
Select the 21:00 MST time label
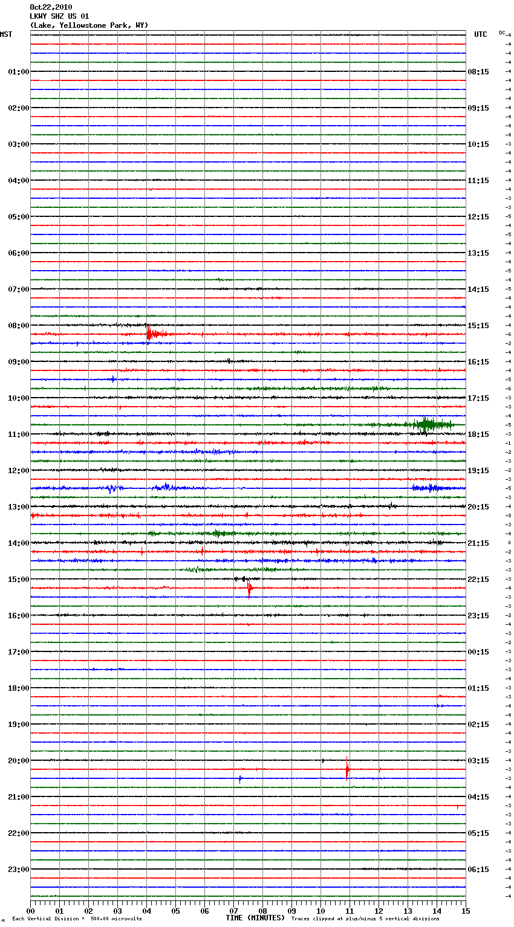coord(18,797)
